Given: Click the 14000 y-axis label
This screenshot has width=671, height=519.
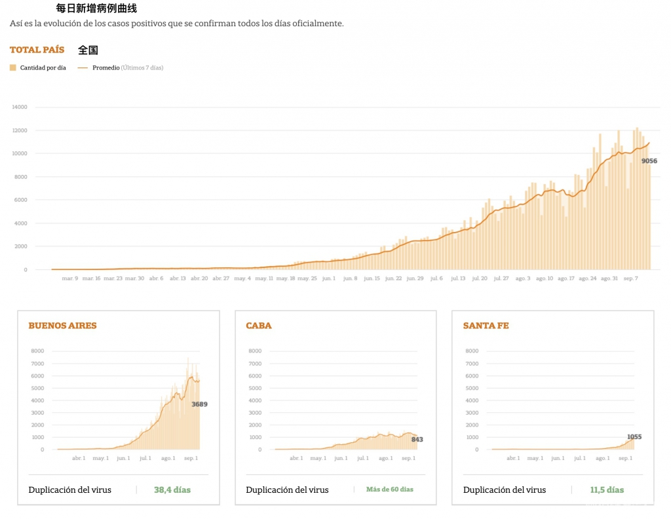Looking at the screenshot, I should point(20,107).
